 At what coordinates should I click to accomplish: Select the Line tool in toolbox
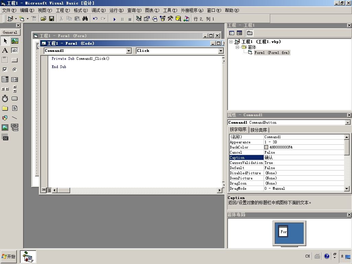click(x=14, y=118)
